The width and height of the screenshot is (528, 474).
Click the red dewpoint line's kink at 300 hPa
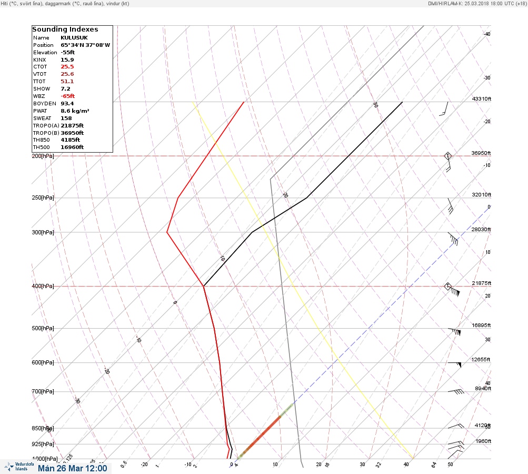[x=167, y=232]
